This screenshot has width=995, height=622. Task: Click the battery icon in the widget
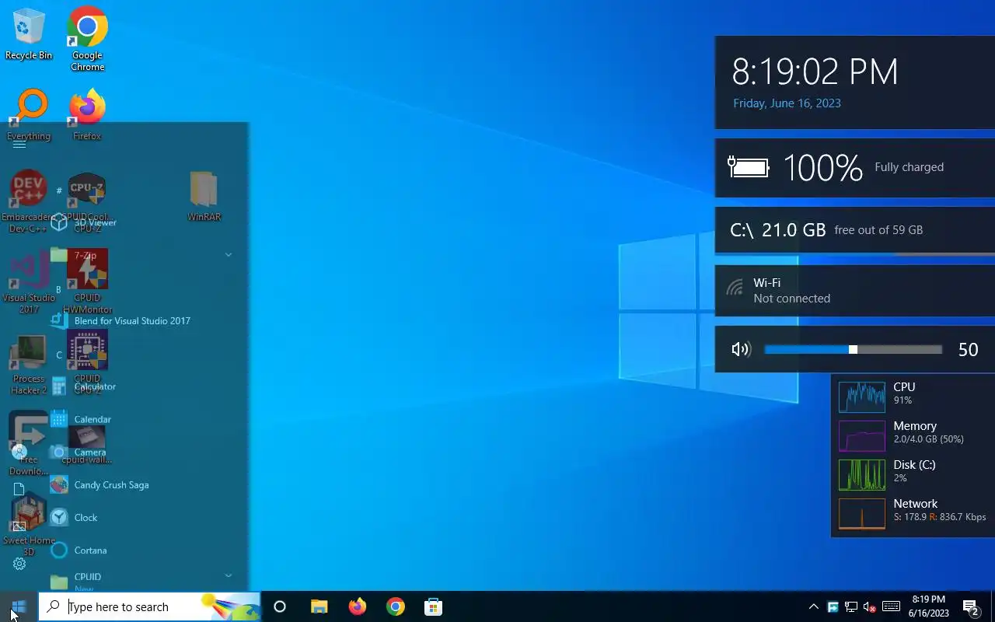[x=748, y=166]
